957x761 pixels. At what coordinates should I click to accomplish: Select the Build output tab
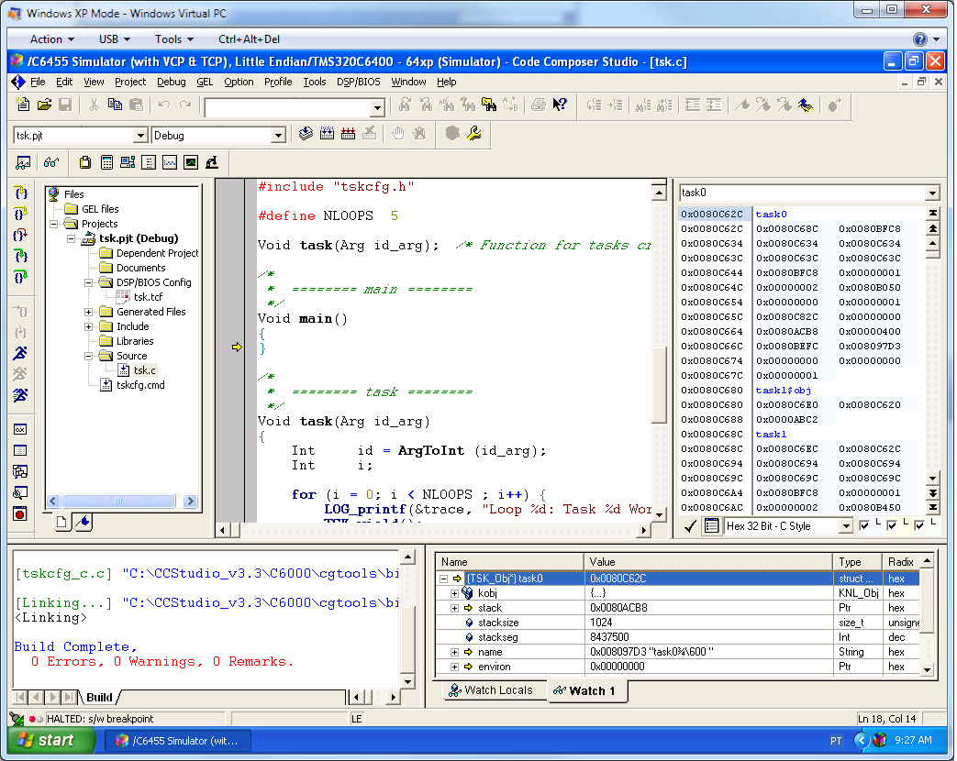[x=99, y=697]
